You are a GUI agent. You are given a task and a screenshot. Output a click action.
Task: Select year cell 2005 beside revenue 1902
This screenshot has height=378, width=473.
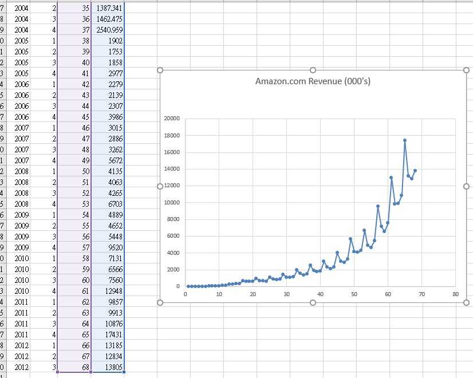point(18,41)
